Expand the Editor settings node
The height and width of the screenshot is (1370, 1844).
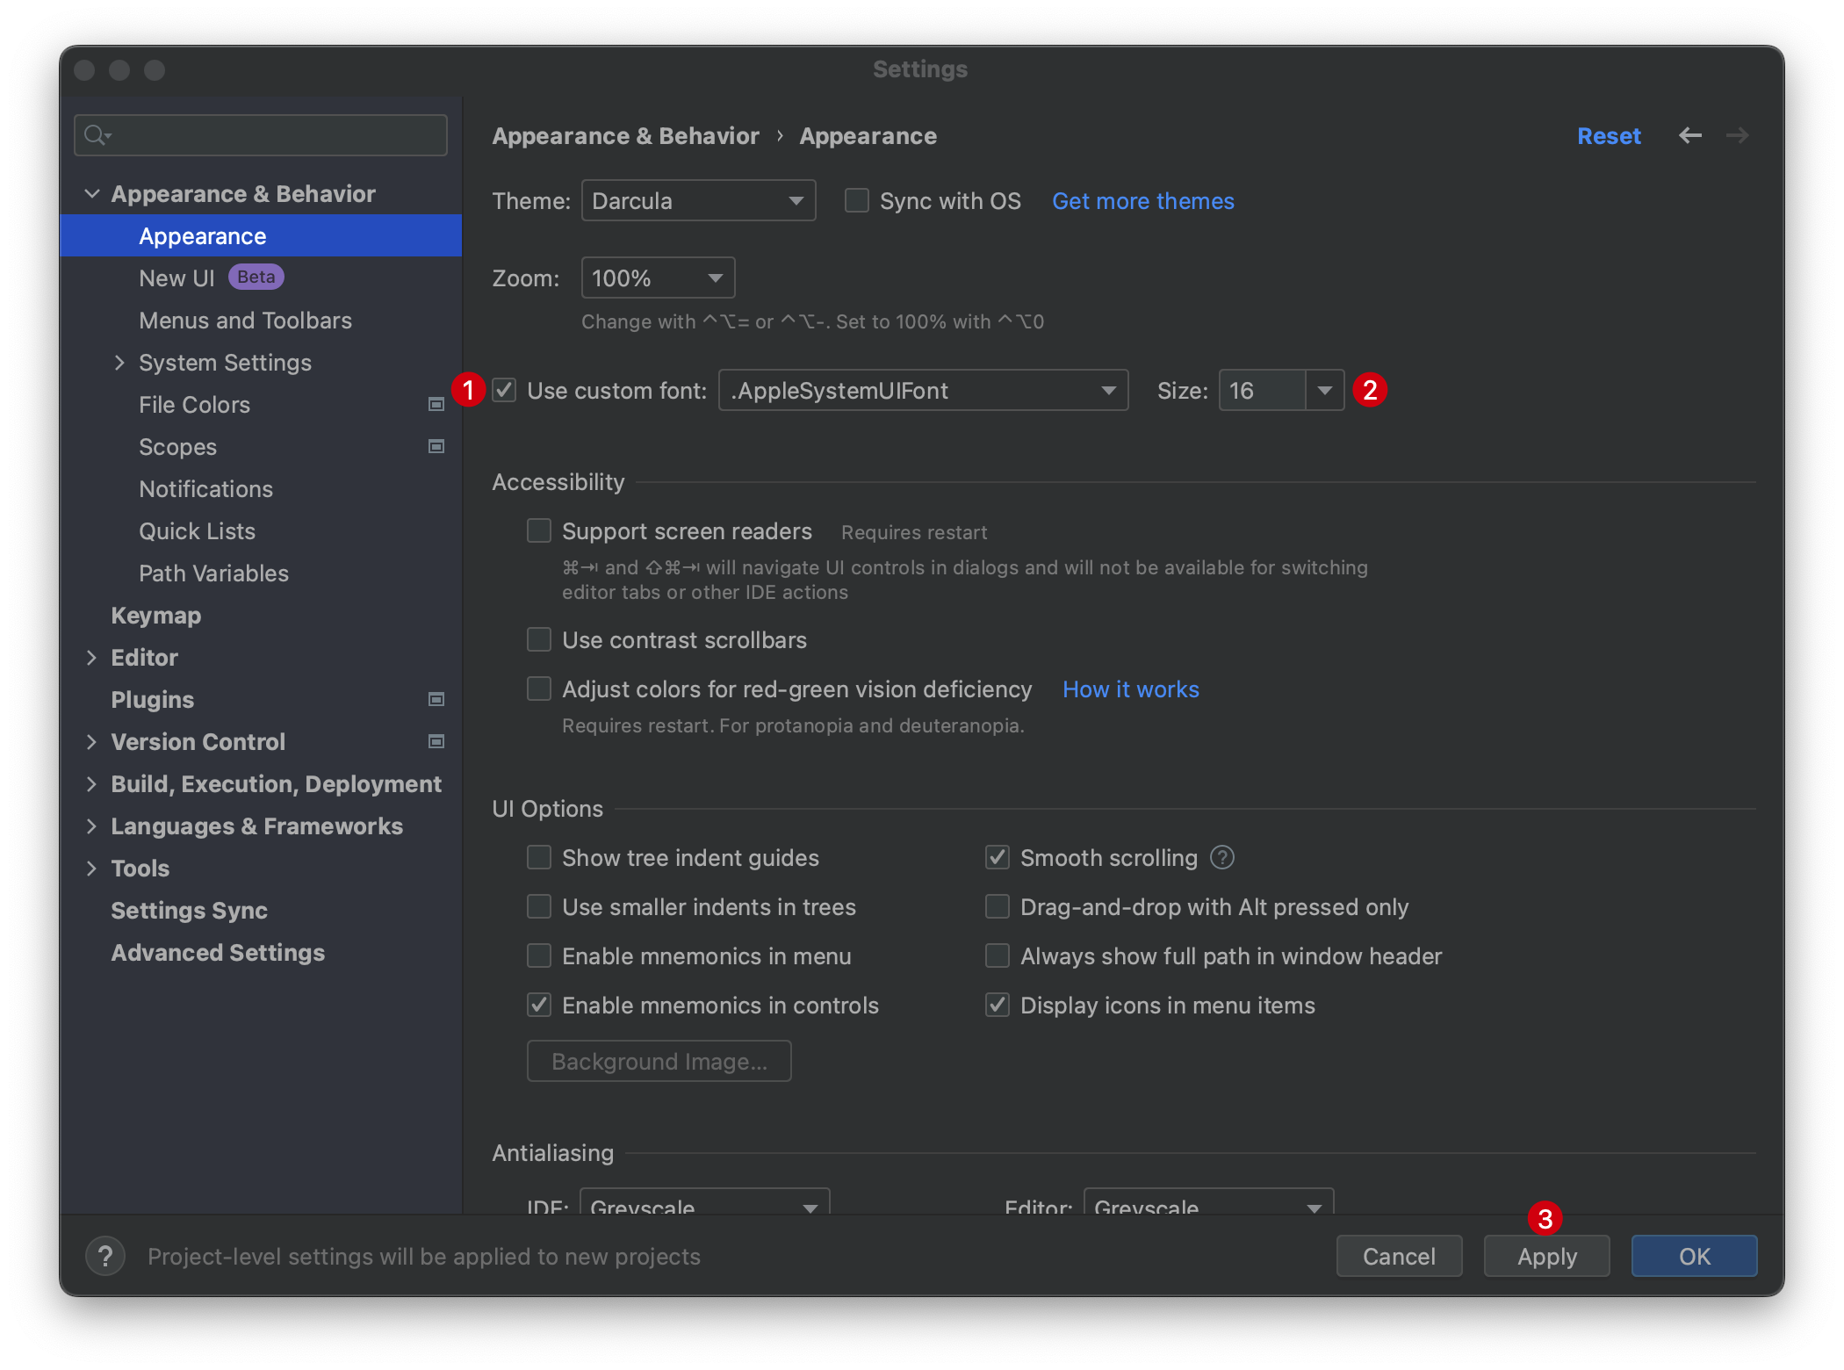point(91,657)
